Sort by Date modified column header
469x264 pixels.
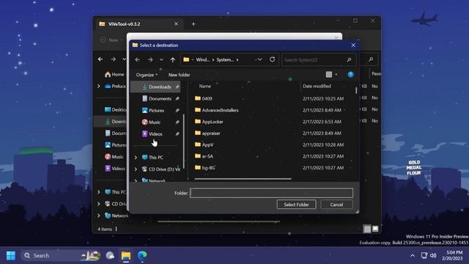tap(317, 86)
